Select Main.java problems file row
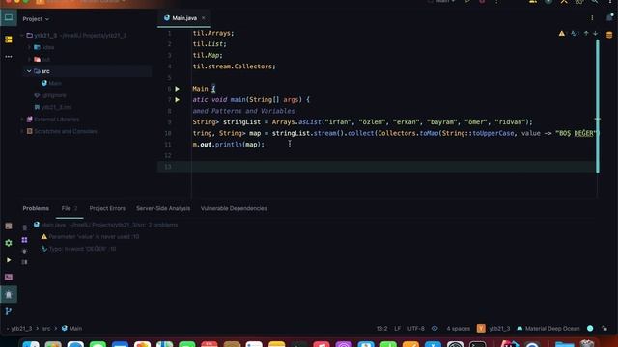618x347 pixels. point(105,225)
